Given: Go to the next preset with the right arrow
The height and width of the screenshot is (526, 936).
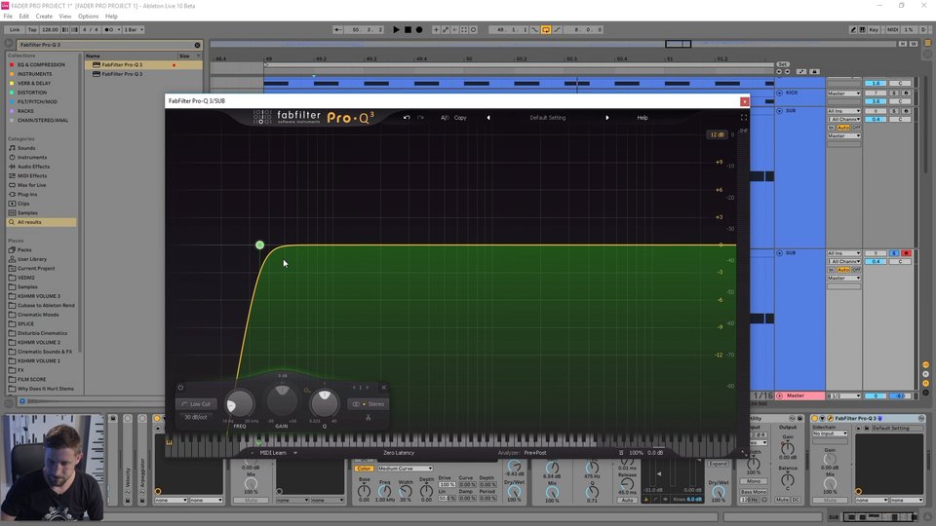Looking at the screenshot, I should tap(607, 118).
